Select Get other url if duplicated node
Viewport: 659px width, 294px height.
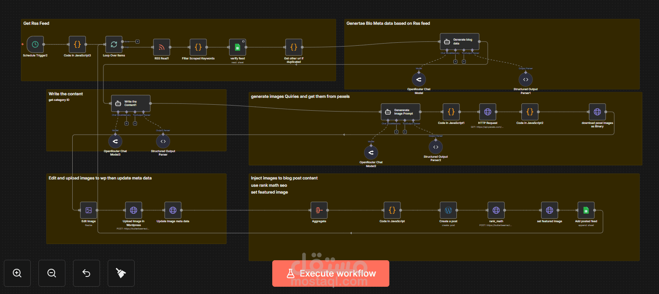(x=294, y=47)
